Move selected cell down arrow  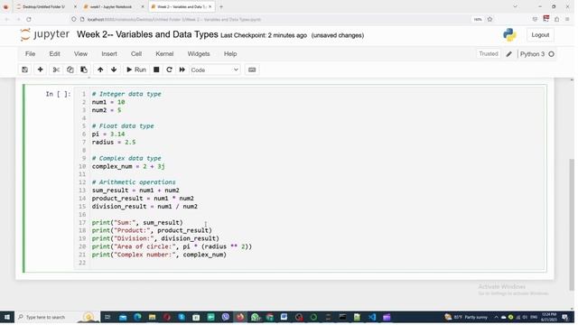tap(114, 70)
